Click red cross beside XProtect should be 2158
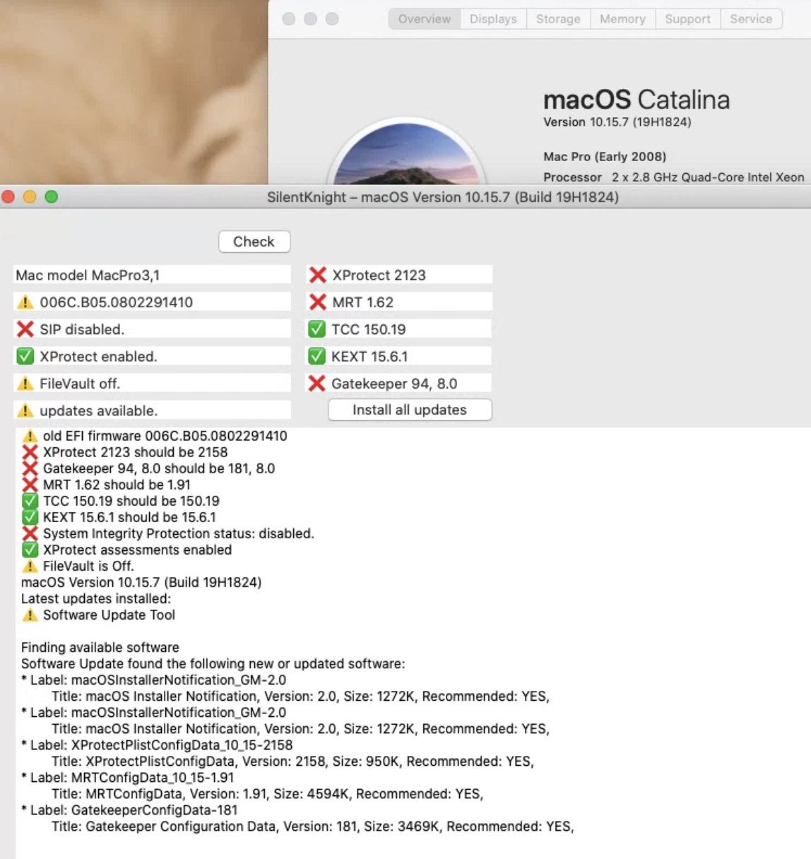The width and height of the screenshot is (811, 859). click(30, 452)
